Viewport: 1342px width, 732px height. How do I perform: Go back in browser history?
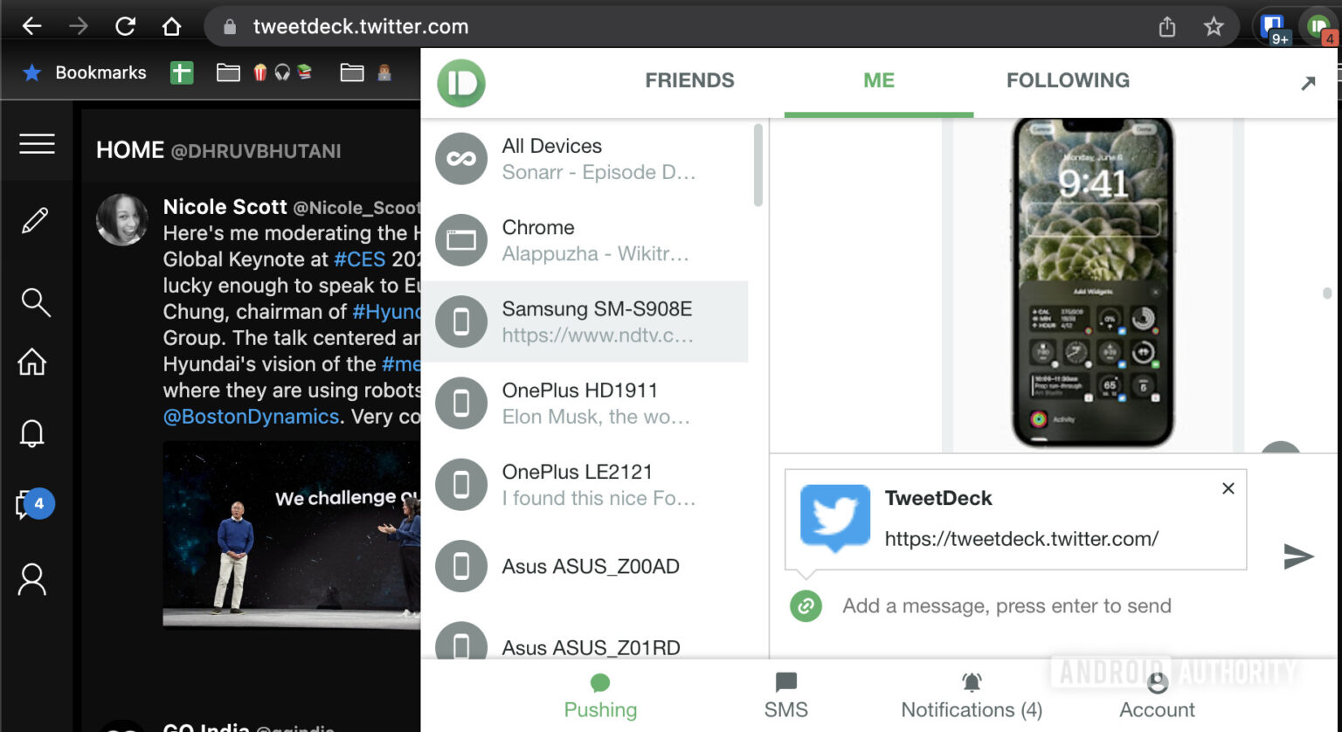(x=32, y=26)
